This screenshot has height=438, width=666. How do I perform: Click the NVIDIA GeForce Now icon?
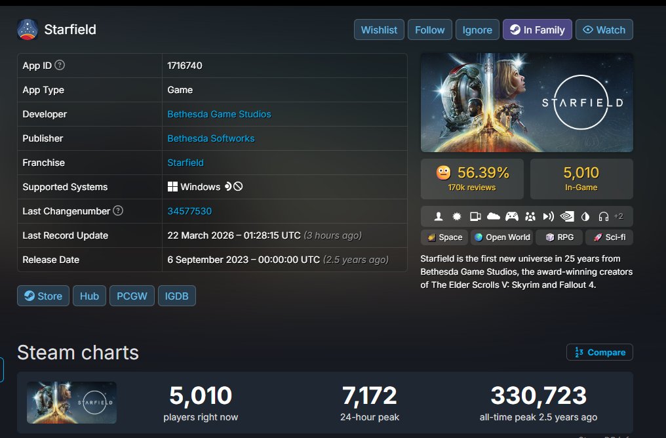(x=567, y=216)
